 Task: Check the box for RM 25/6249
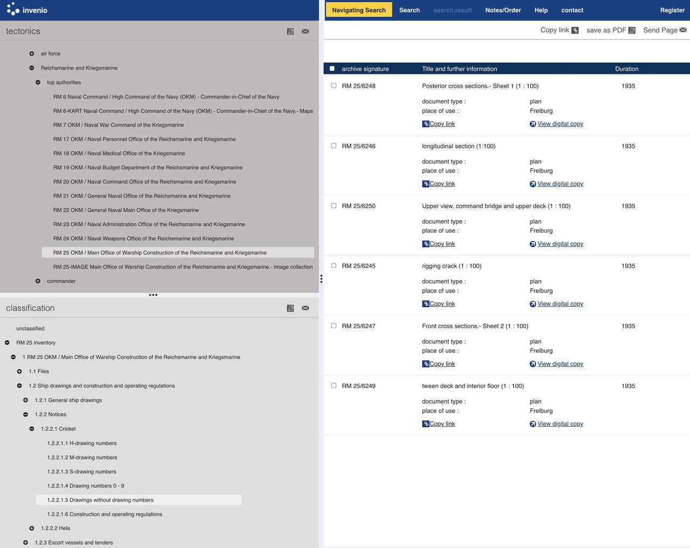coord(334,386)
